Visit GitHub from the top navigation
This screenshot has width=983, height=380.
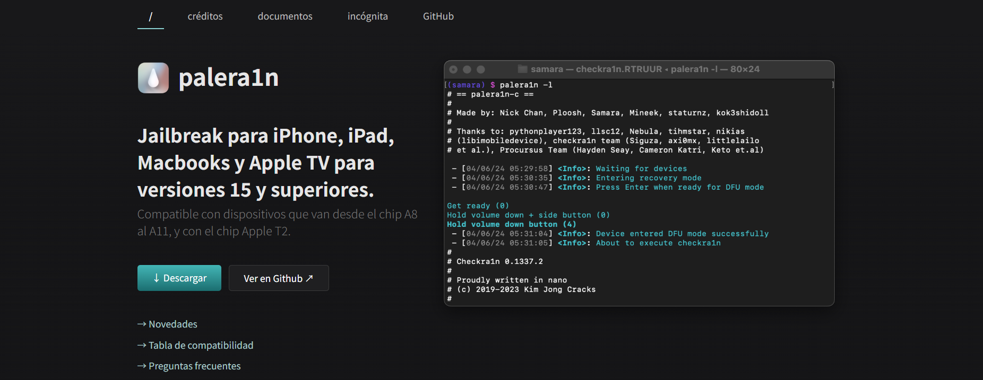438,16
